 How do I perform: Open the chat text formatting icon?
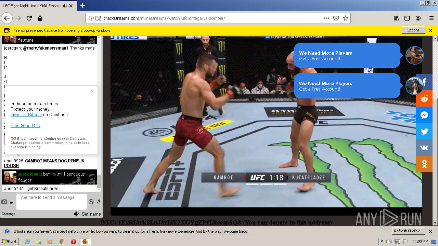tap(99, 202)
